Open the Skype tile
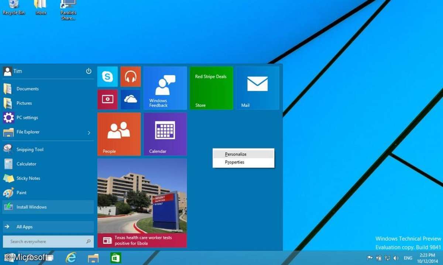The width and height of the screenshot is (443, 265). coord(107,77)
